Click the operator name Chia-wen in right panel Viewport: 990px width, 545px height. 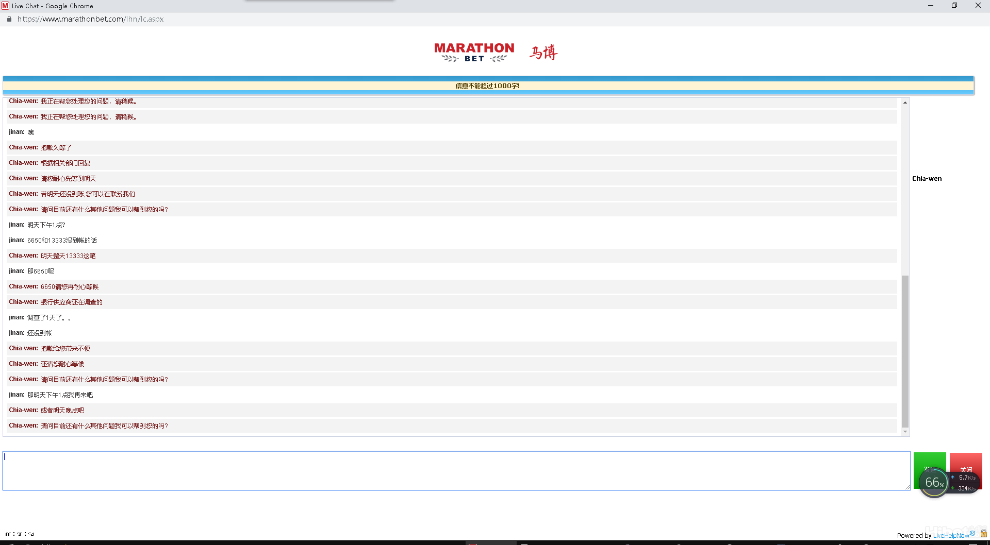pyautogui.click(x=927, y=179)
